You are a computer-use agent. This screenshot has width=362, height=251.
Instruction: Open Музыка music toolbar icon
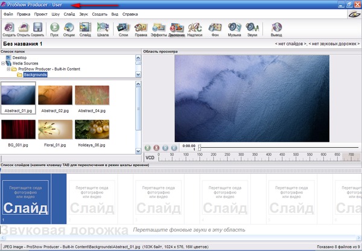coord(234,30)
